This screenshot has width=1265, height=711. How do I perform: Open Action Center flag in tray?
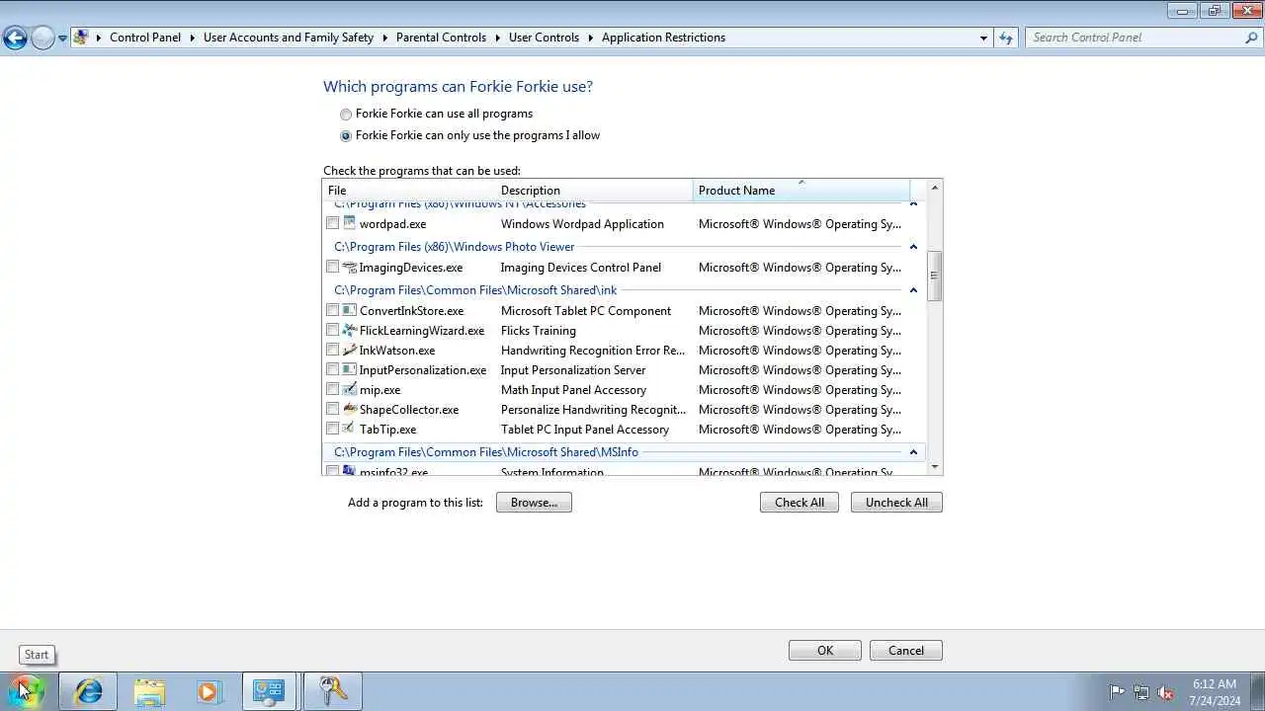click(x=1117, y=692)
